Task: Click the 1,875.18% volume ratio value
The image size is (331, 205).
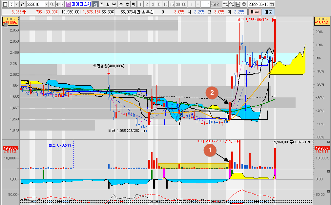Action: 92,12
